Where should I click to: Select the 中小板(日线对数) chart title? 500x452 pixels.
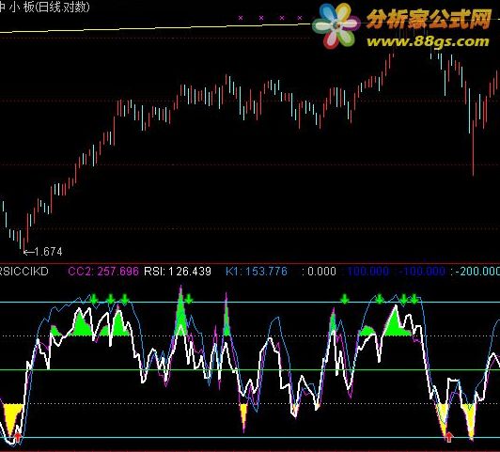(x=45, y=7)
